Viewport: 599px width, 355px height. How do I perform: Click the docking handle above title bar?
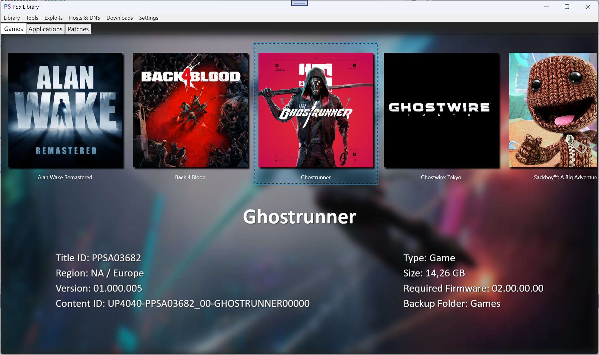click(x=299, y=3)
